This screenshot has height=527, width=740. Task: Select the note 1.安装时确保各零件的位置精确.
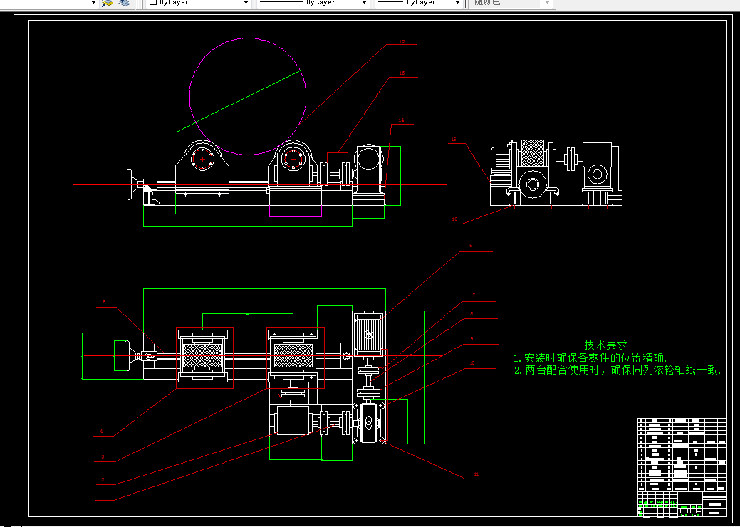click(590, 358)
